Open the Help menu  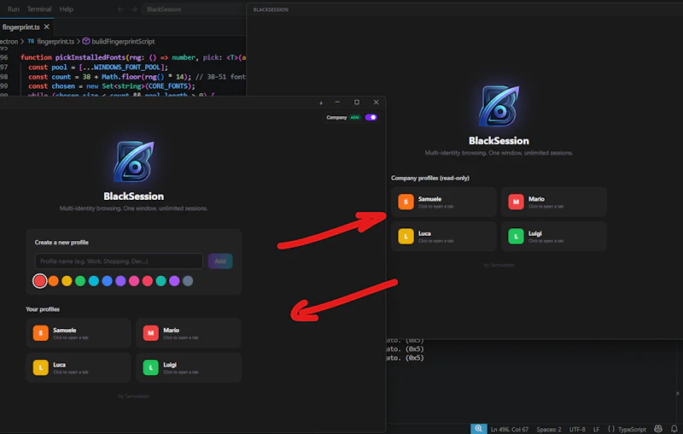(x=67, y=9)
